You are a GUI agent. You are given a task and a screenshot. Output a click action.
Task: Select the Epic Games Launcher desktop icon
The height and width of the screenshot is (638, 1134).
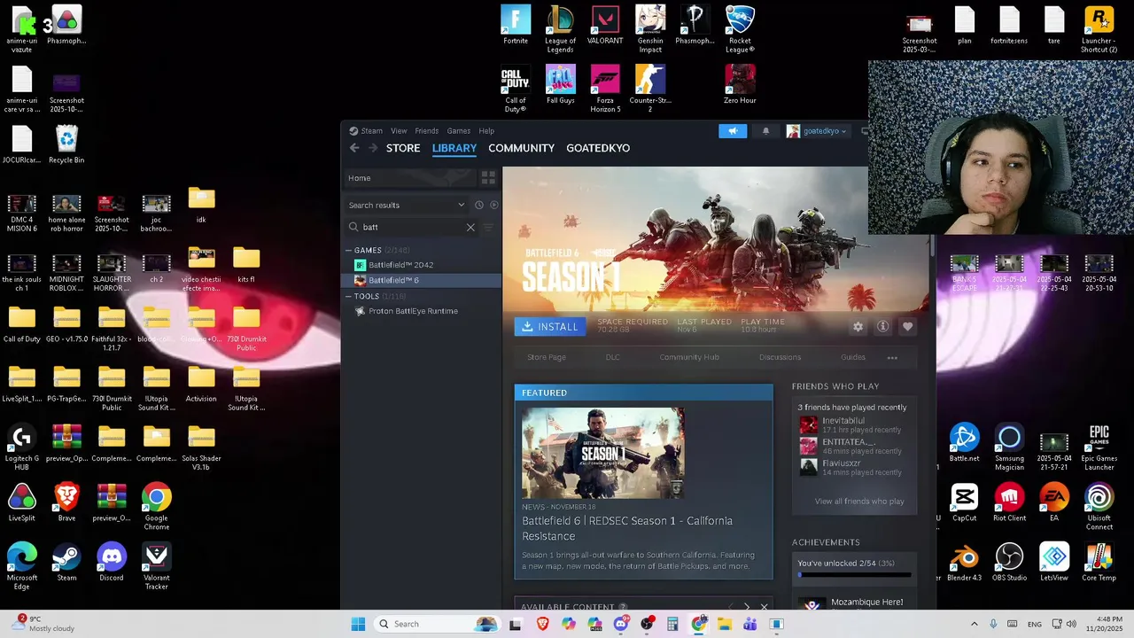pyautogui.click(x=1099, y=447)
